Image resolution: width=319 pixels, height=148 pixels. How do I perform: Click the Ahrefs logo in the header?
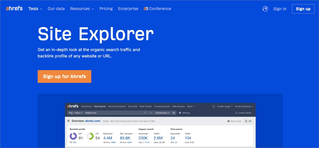14,9
